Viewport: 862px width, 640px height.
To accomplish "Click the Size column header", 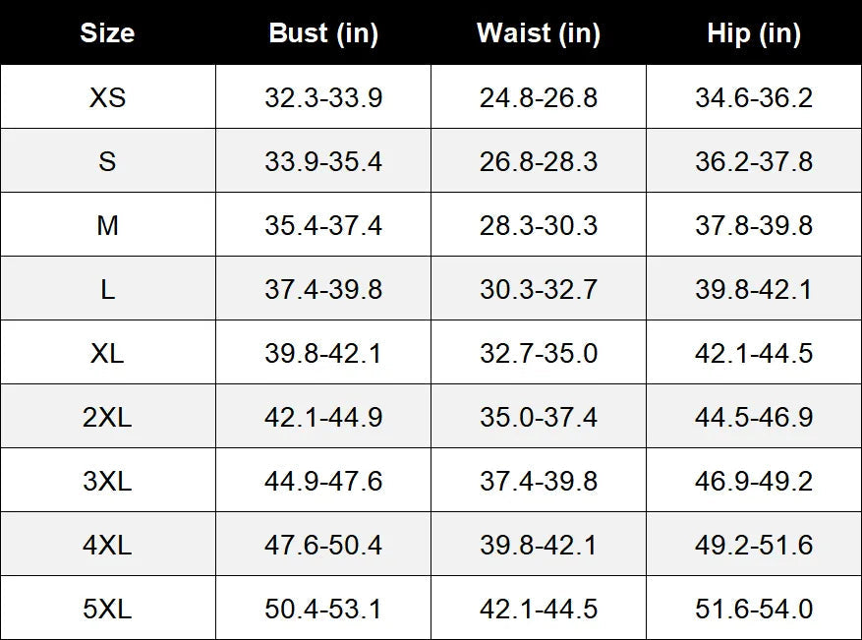I will (107, 32).
